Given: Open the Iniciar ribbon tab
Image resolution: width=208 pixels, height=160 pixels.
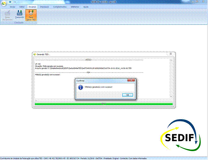Looking at the screenshot, I should pyautogui.click(x=12, y=7).
